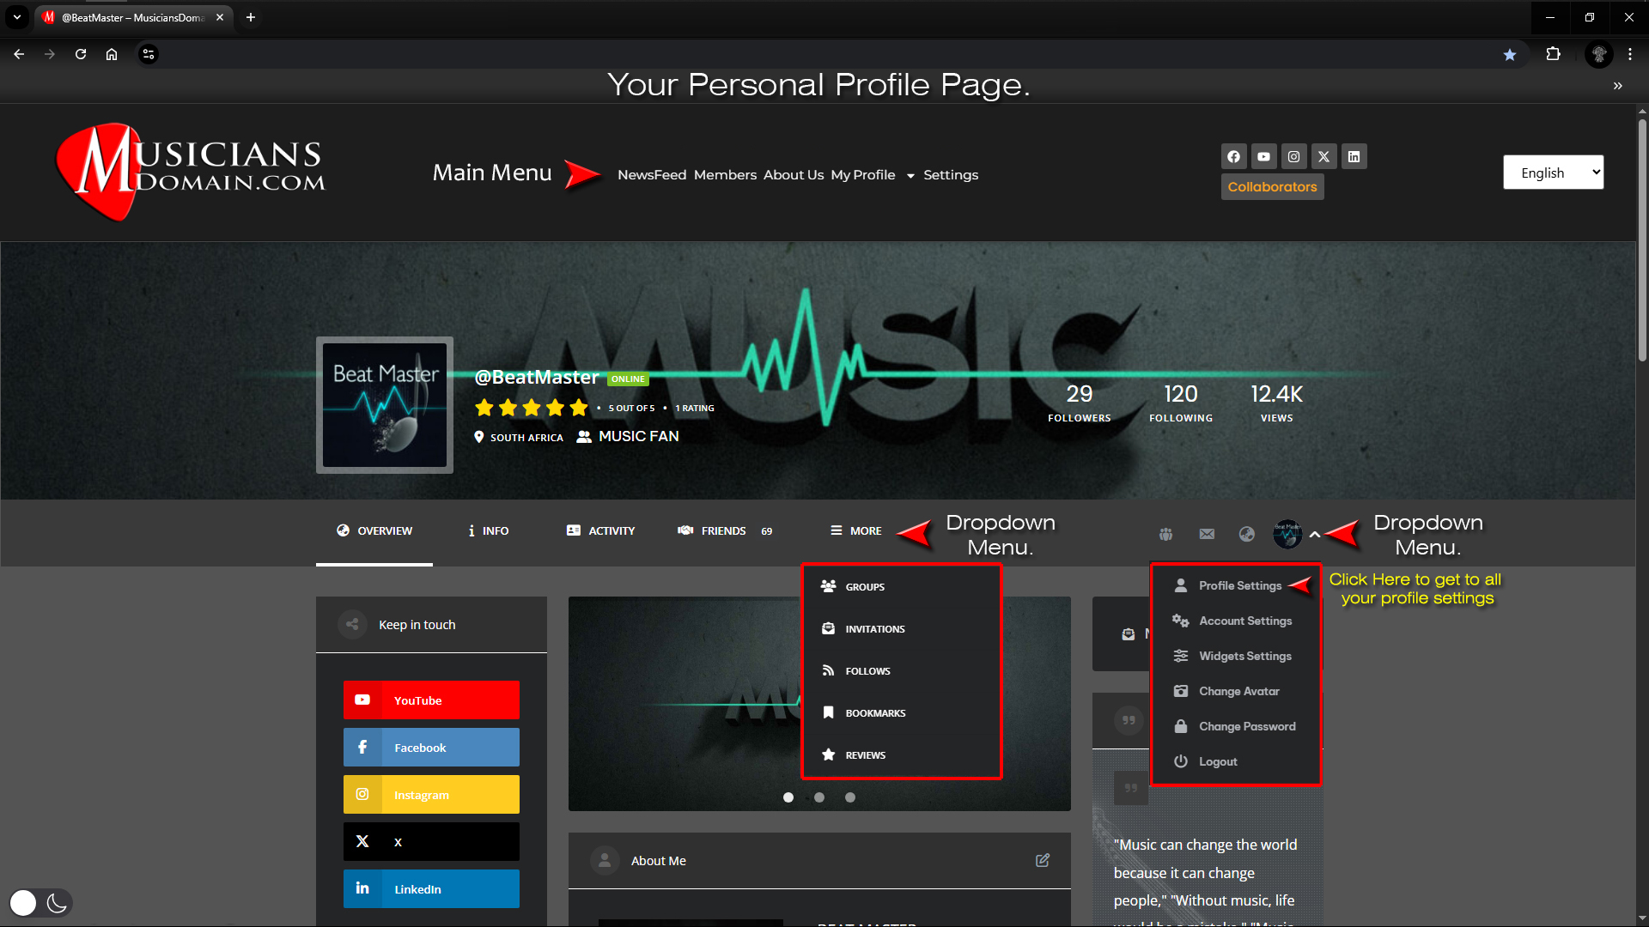
Task: Open the Facebook icon in header
Action: (1233, 156)
